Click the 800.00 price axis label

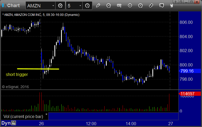coord(186,65)
